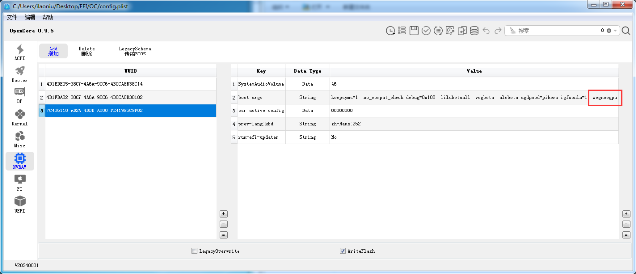
Task: Click the recent files clock icon
Action: pos(391,31)
